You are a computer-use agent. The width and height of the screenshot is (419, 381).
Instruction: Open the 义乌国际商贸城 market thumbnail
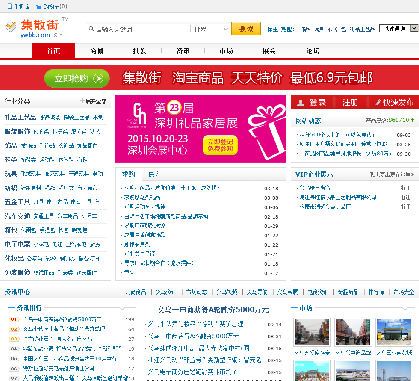coord(394,332)
